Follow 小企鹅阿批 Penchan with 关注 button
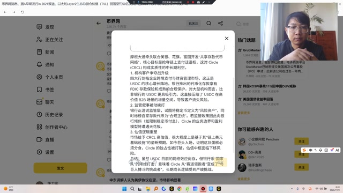Screen dimensions: 343x193 coord(301,142)
